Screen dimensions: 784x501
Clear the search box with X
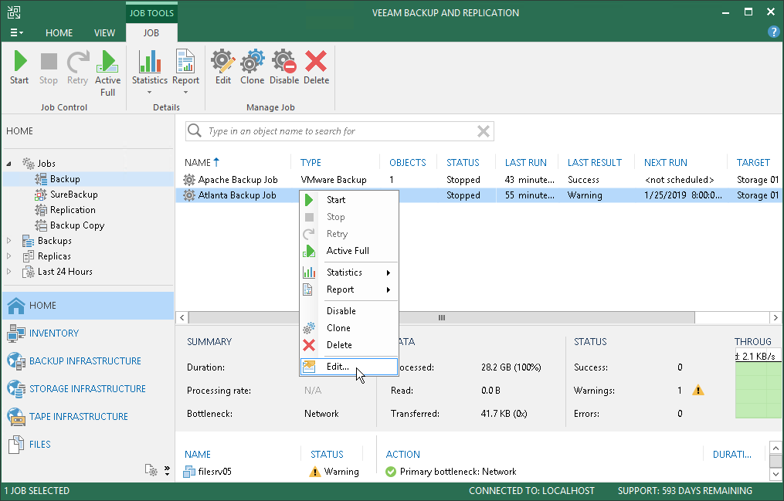(x=483, y=131)
